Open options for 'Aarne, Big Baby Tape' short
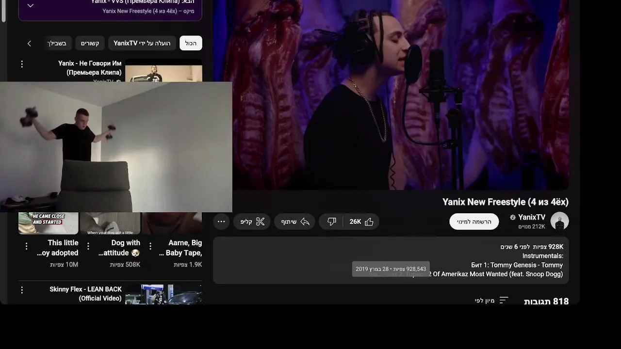 coord(150,246)
